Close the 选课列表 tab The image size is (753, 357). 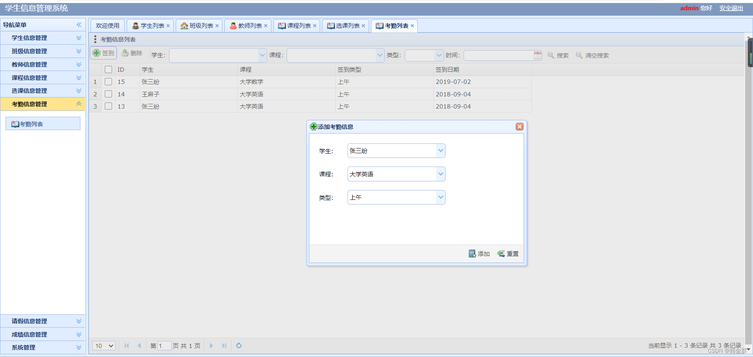pyautogui.click(x=364, y=26)
